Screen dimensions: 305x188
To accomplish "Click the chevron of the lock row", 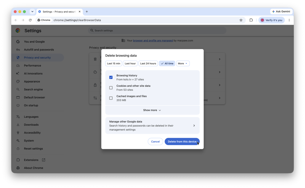I will click(x=219, y=85).
